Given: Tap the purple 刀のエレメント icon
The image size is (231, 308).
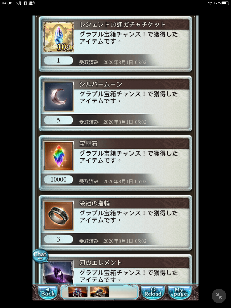Looking at the screenshot, I should 59,272.
